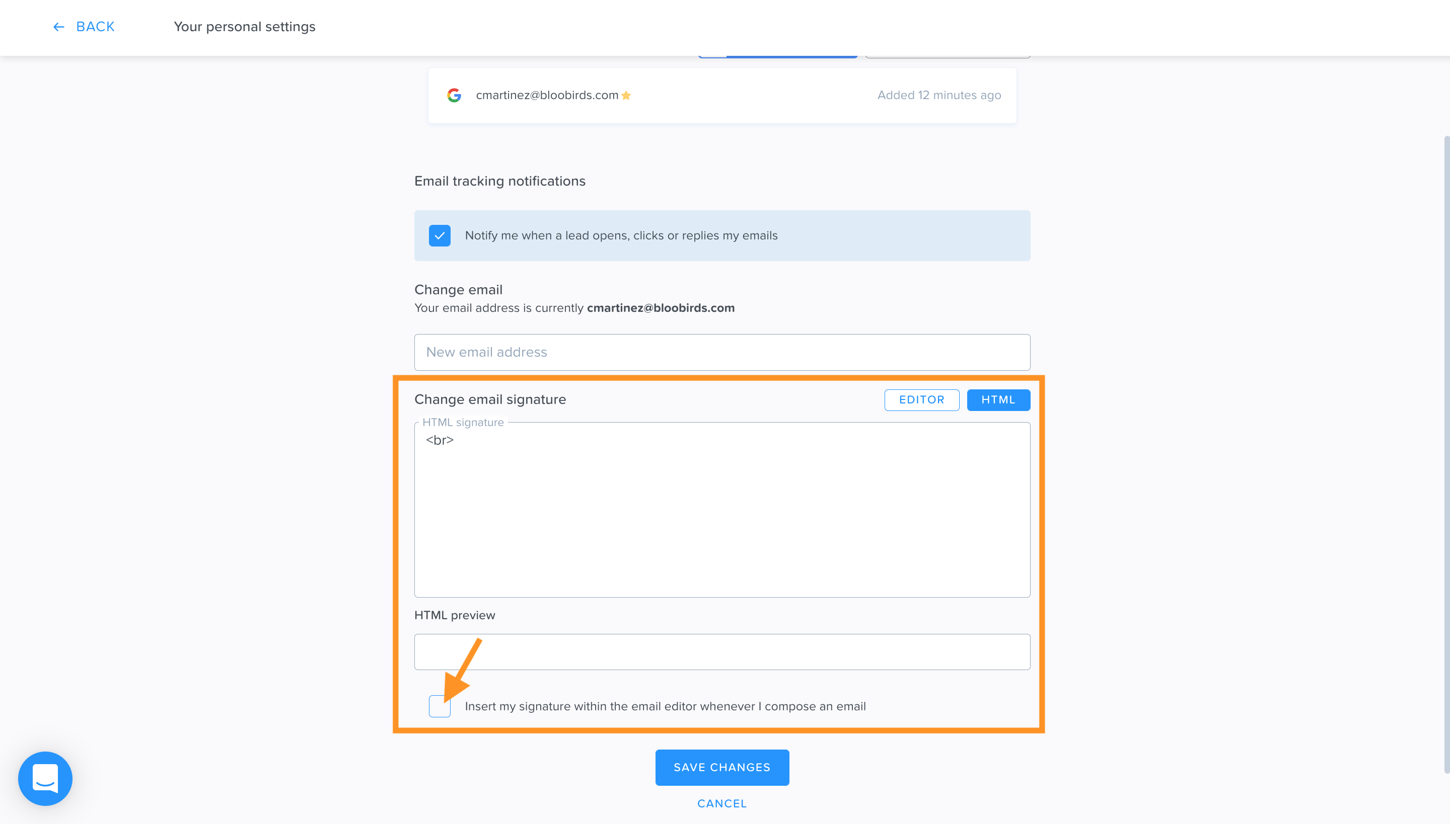Click the Notify me when a lead opens label

[621, 235]
